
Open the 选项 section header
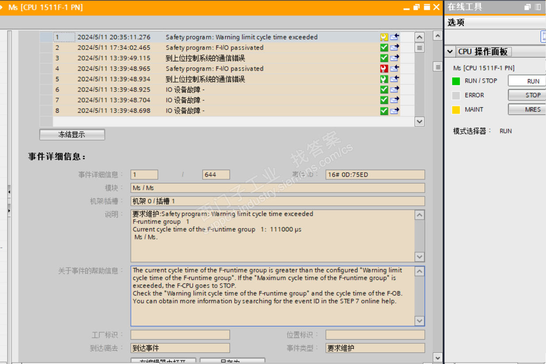point(495,23)
